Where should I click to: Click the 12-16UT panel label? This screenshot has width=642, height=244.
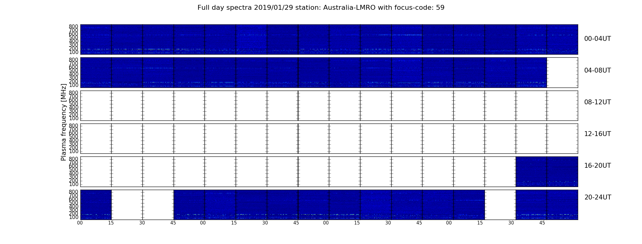point(597,134)
